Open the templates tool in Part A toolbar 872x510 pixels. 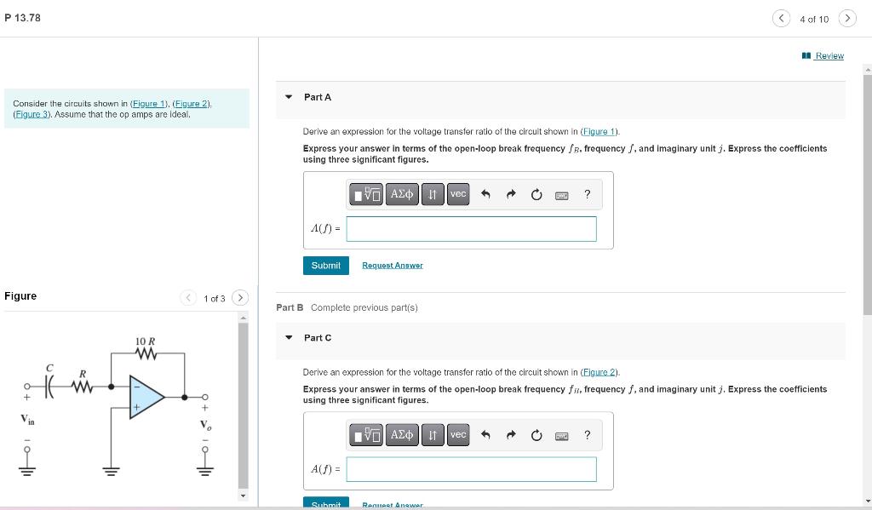click(366, 194)
